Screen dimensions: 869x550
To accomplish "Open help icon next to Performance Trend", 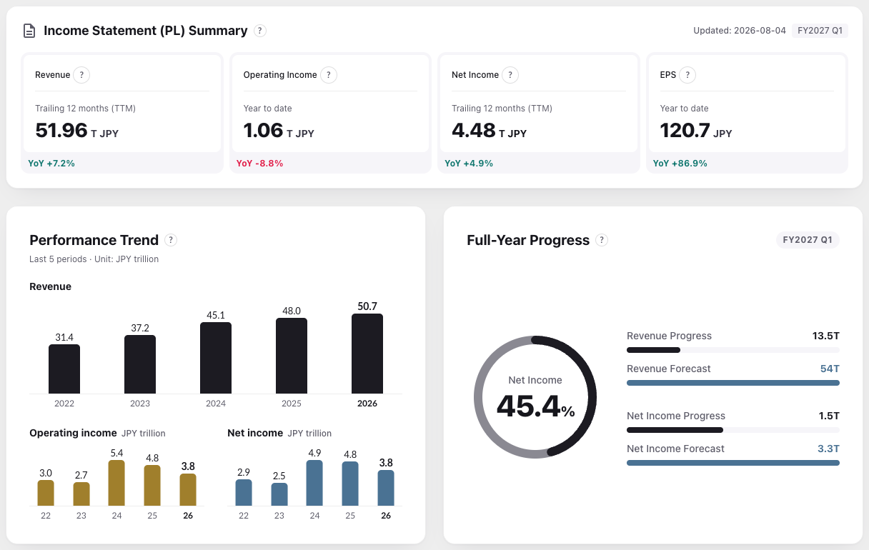I will point(171,240).
